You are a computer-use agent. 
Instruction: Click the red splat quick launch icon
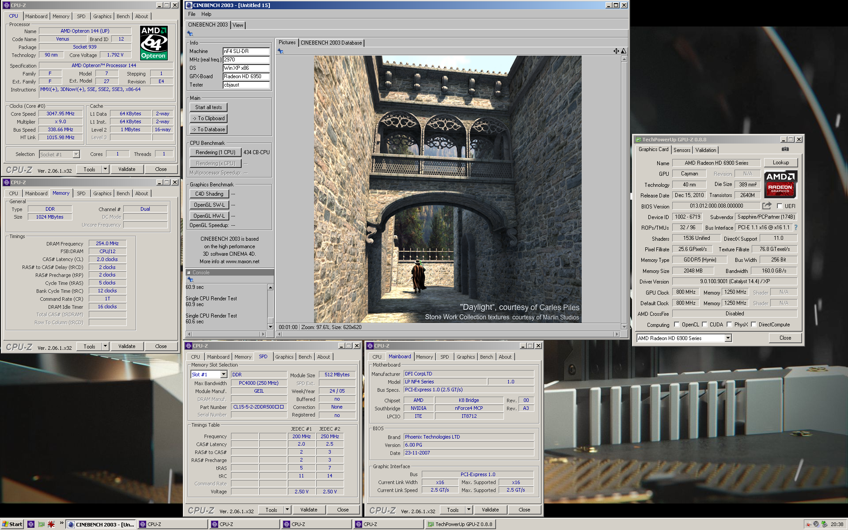(51, 524)
